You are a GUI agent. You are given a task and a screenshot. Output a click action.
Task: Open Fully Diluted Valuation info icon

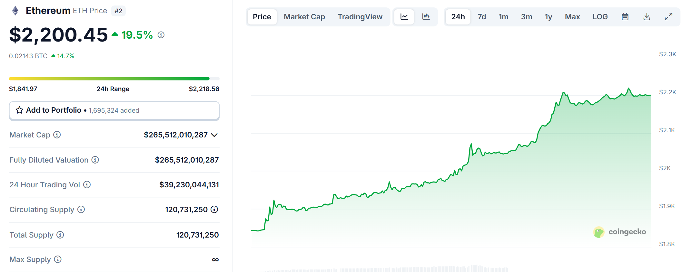(95, 160)
